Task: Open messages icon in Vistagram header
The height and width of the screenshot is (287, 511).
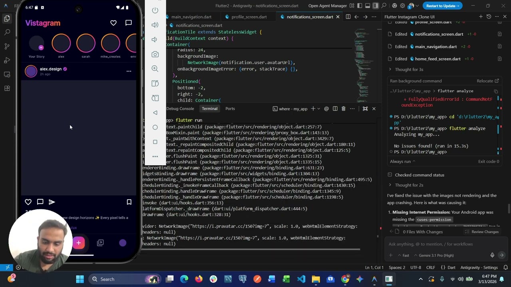Action: pyautogui.click(x=129, y=23)
